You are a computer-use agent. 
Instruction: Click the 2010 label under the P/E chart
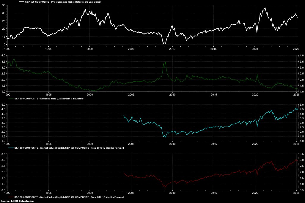172,49
